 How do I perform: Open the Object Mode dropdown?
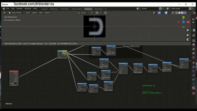(x=16, y=13)
